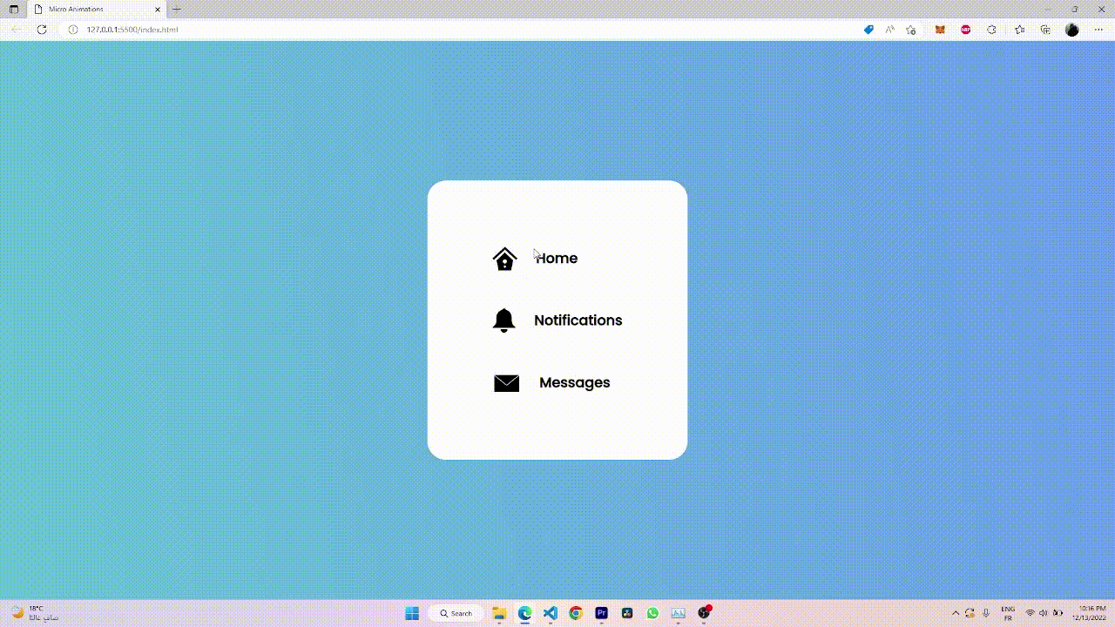Open the ABP ad blocker extension
This screenshot has height=627, width=1115.
click(x=966, y=30)
